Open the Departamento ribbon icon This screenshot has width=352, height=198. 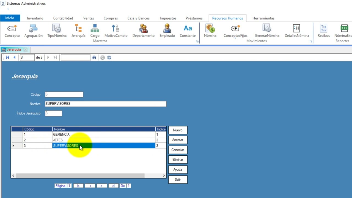[143, 31]
